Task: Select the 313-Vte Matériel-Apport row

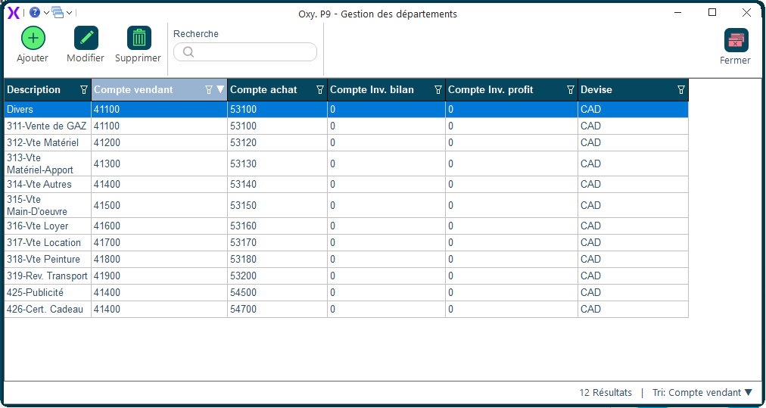Action: (x=347, y=164)
